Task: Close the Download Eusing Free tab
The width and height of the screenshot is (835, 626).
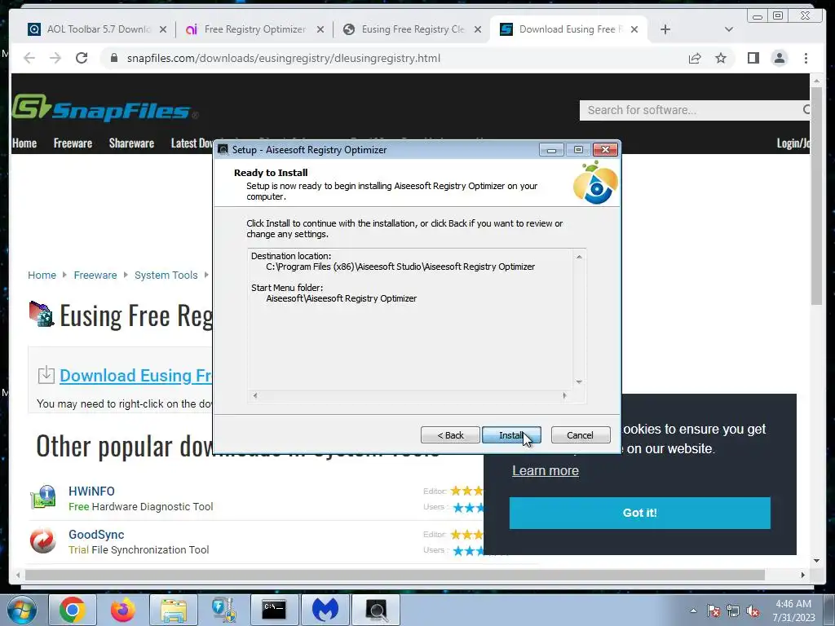Action: (x=634, y=29)
